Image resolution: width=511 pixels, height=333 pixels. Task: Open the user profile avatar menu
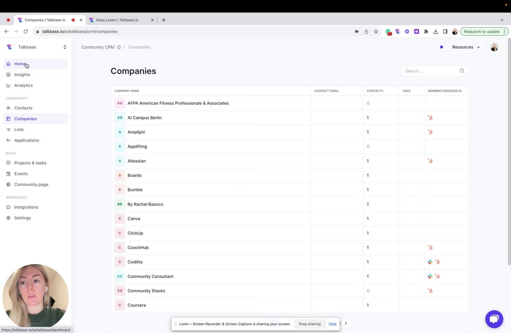point(494,47)
